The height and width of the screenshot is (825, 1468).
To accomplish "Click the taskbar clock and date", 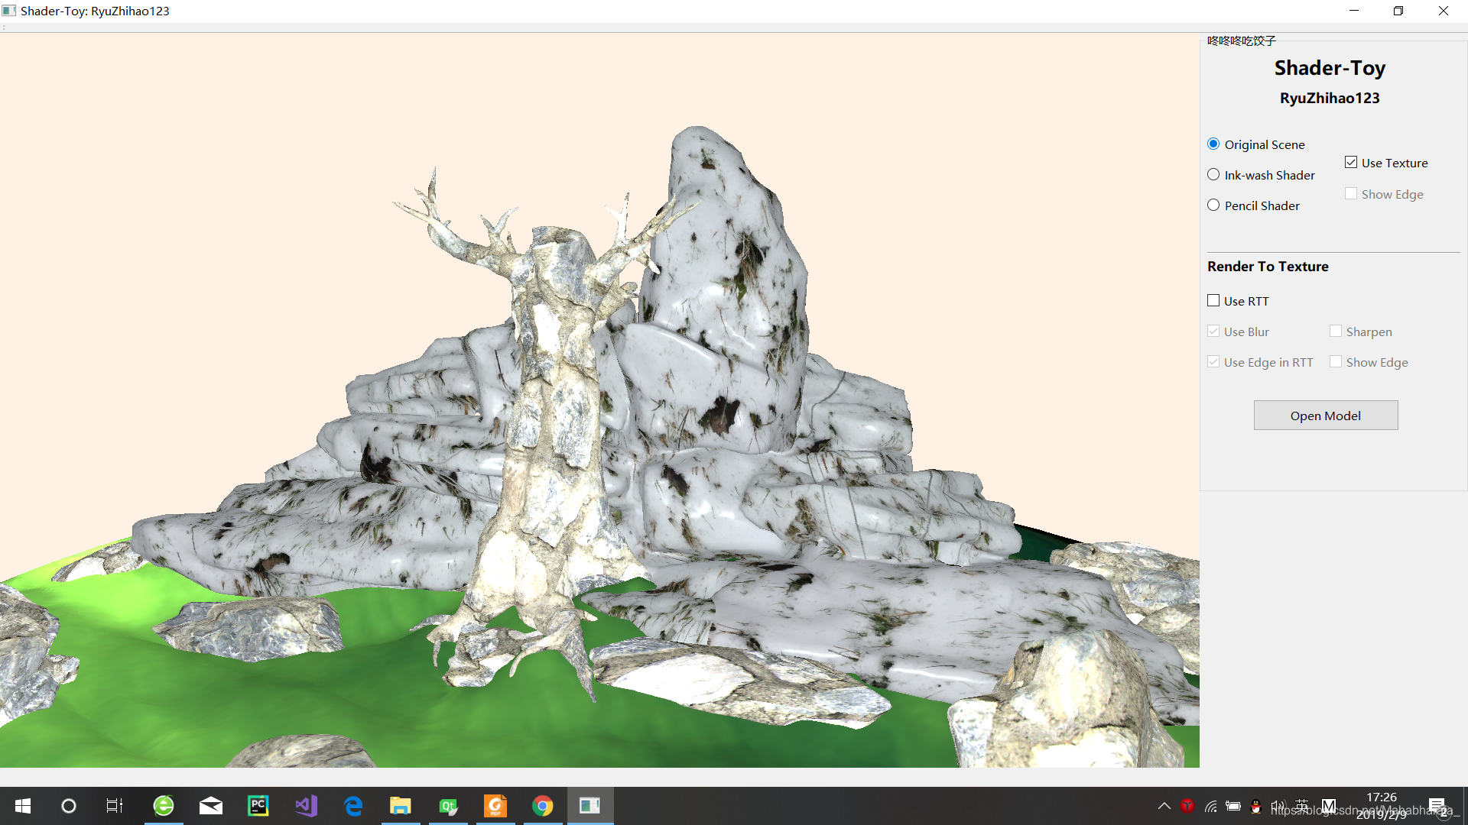I will 1381,806.
